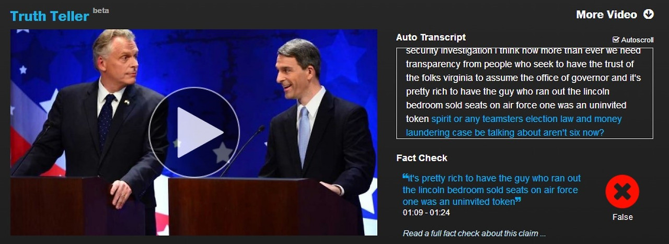Click the opening quotation mark icon
Viewport: 669px width, 244px height.
pyautogui.click(x=405, y=176)
